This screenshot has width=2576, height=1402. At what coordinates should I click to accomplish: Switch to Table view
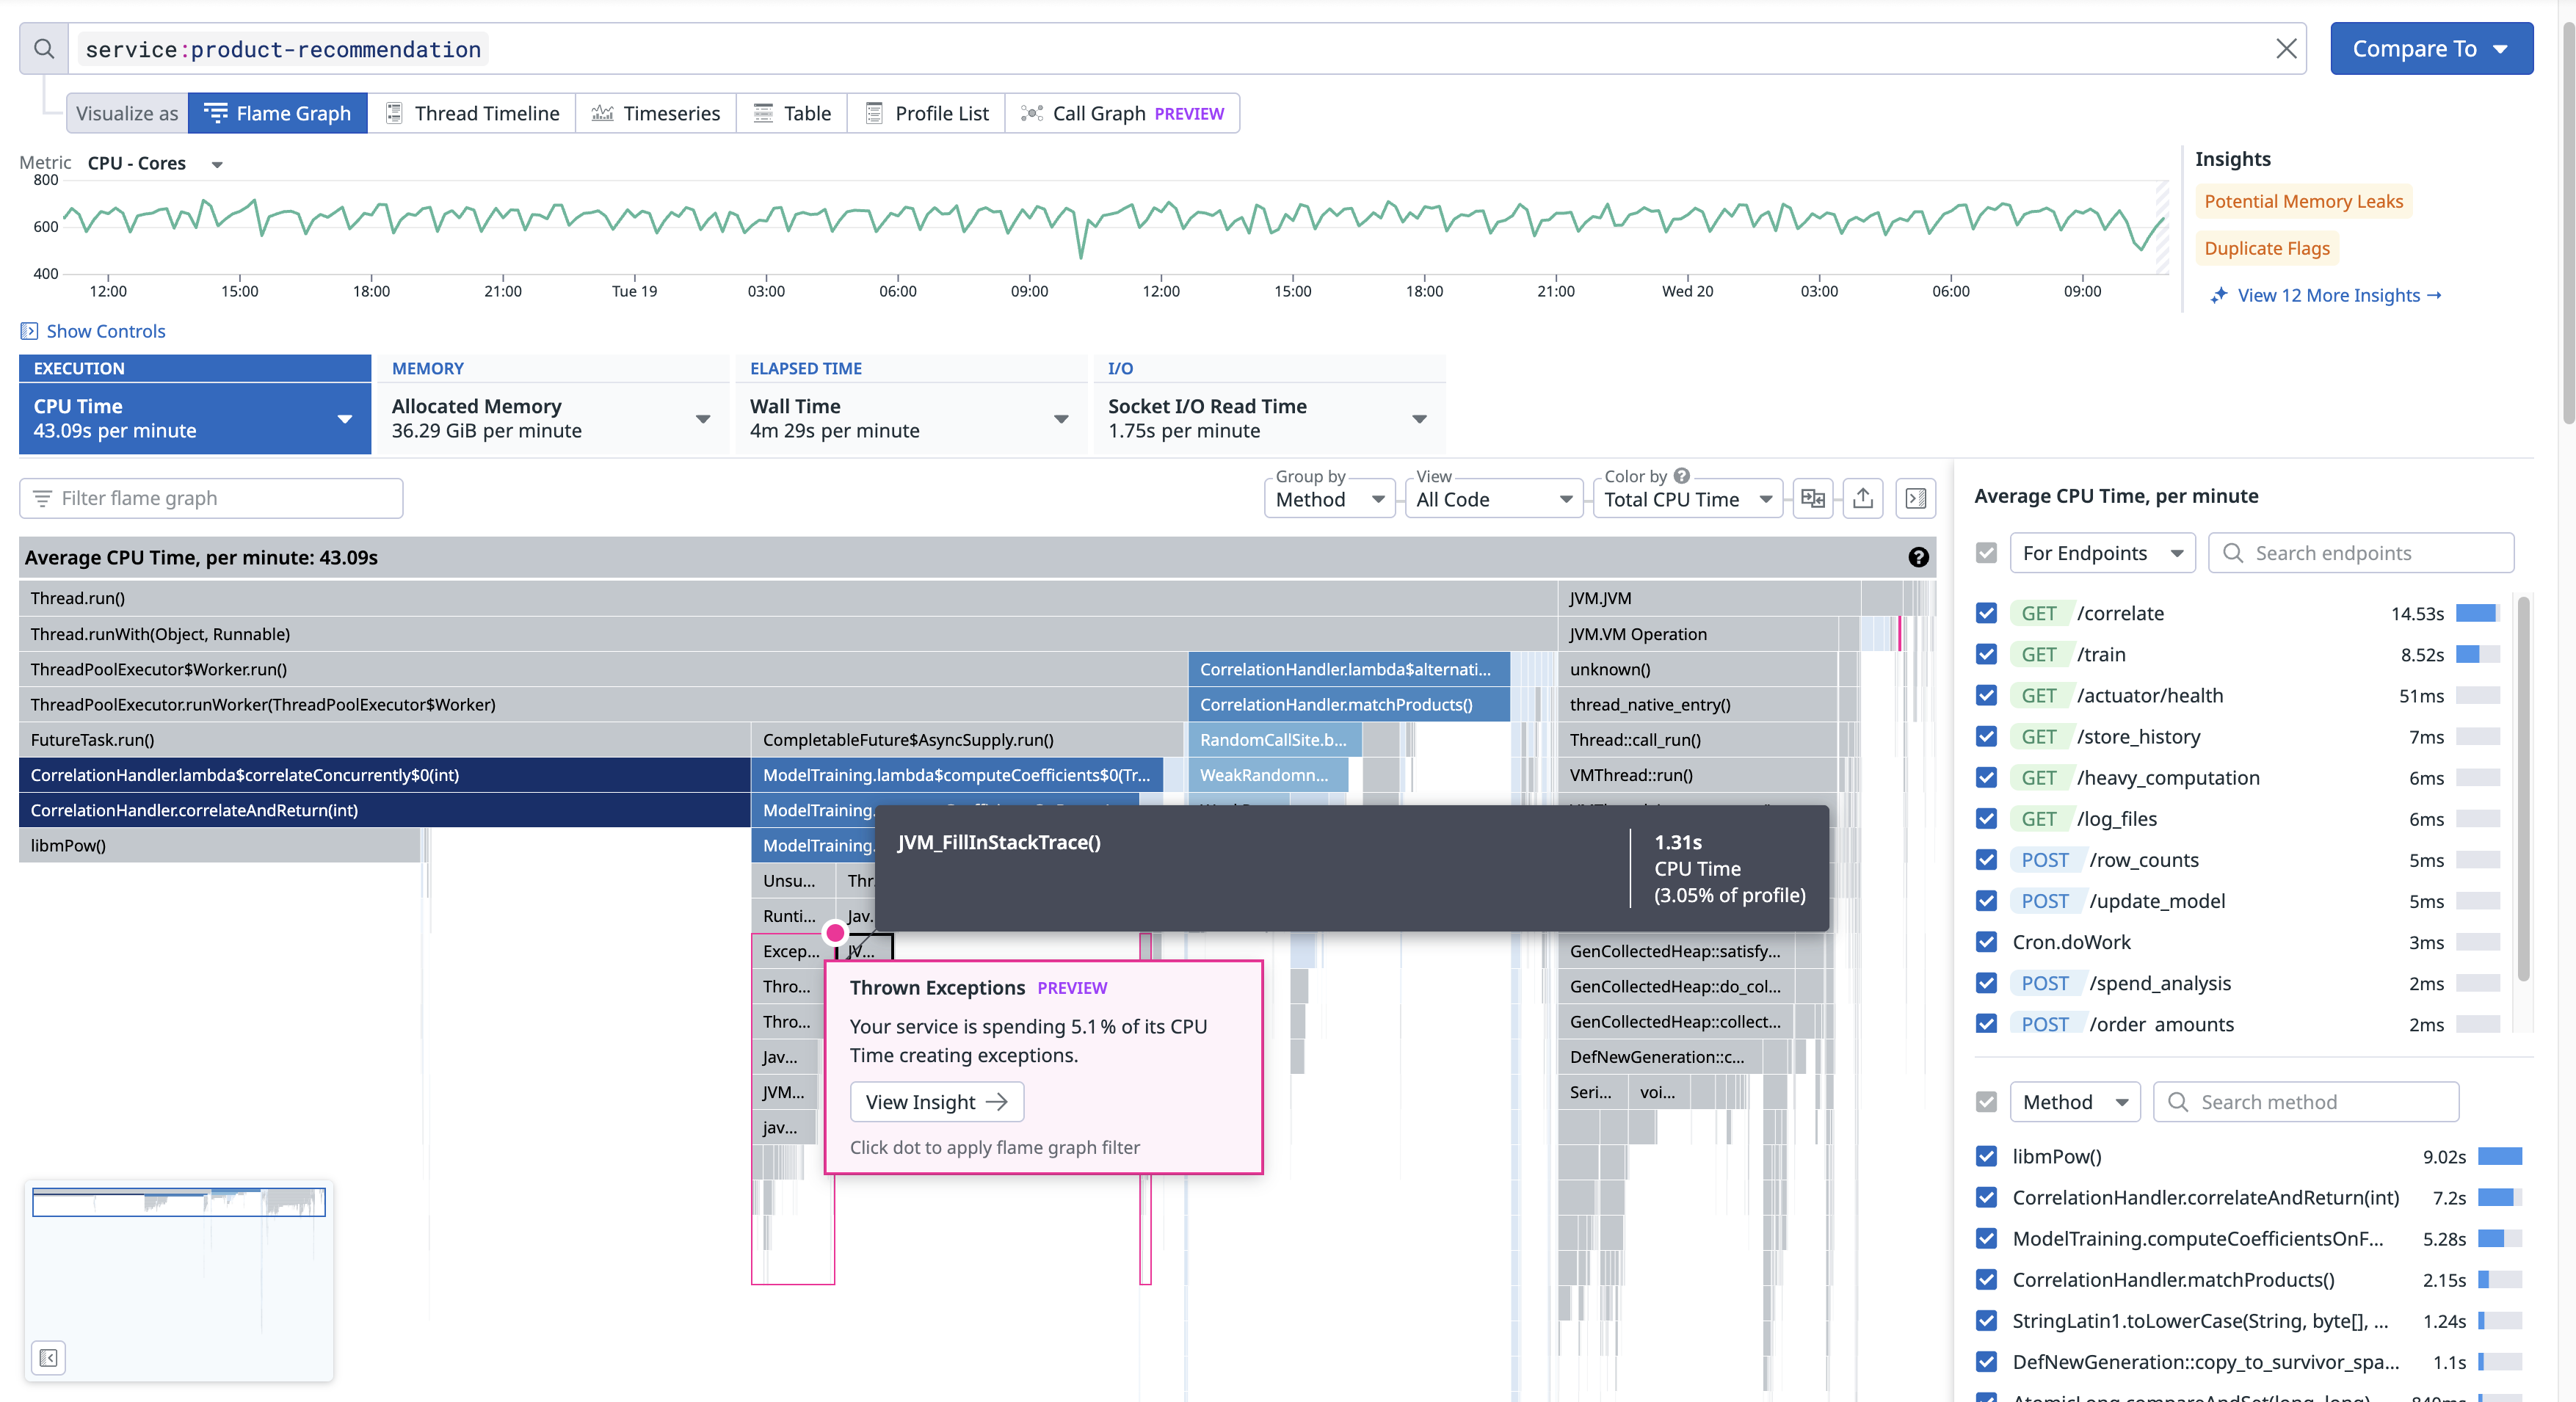click(792, 113)
